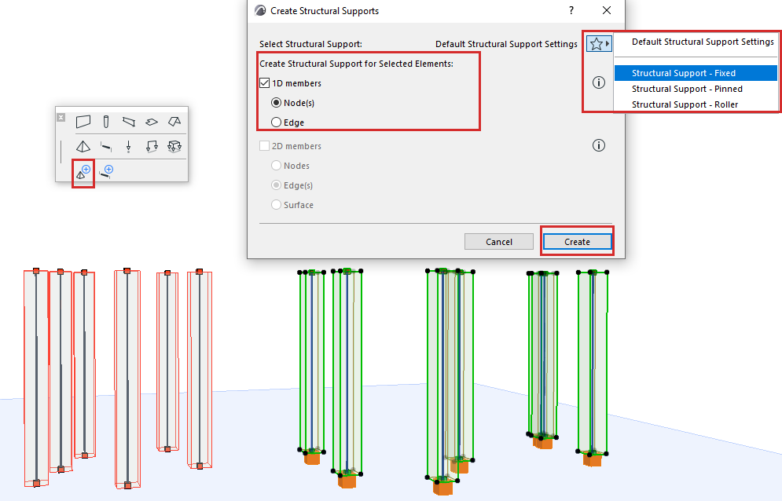Select the Node(s) radio button

276,103
